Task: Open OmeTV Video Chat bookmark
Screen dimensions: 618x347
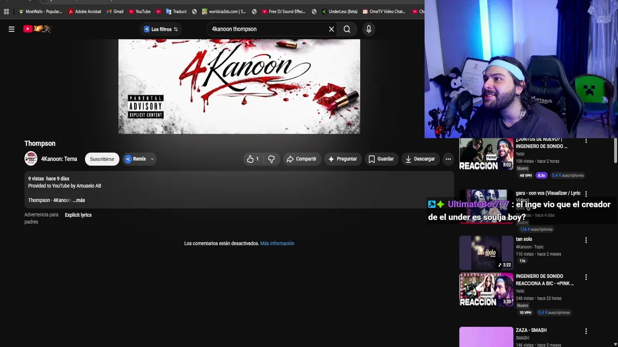Action: [x=384, y=12]
